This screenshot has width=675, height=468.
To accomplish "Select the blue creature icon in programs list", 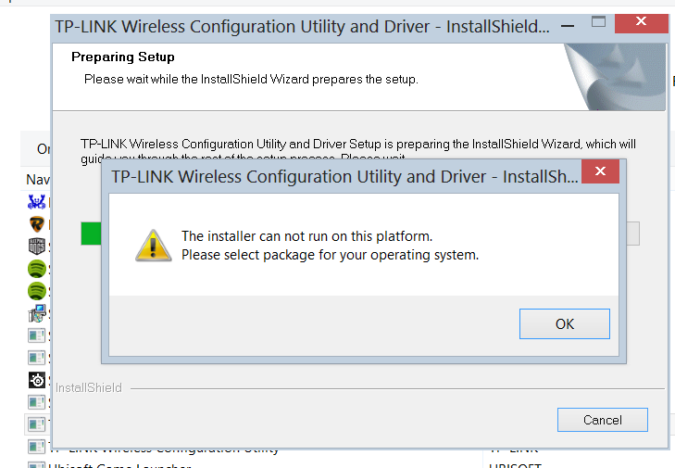I will click(x=37, y=202).
